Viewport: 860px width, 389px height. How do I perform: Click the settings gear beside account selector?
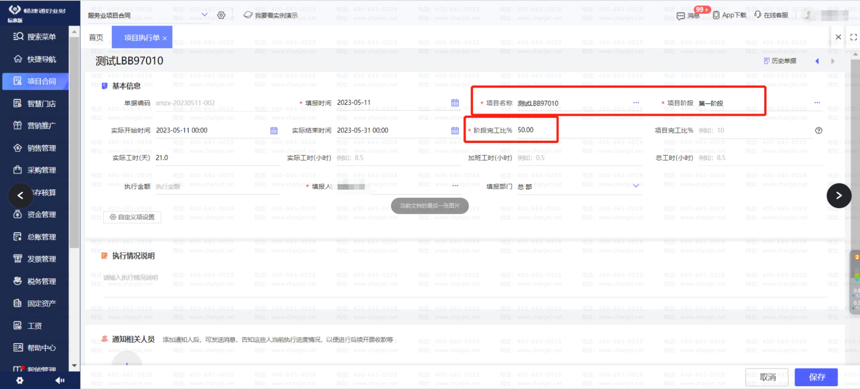click(x=221, y=15)
